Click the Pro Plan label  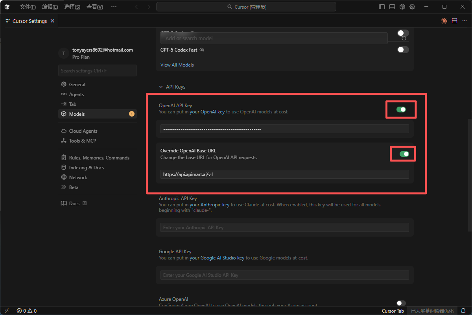81,57
